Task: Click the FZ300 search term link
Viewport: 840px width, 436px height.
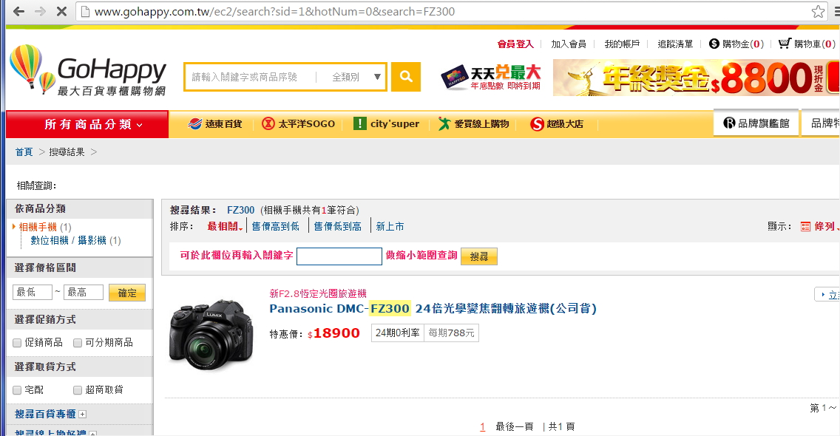Action: click(x=240, y=210)
